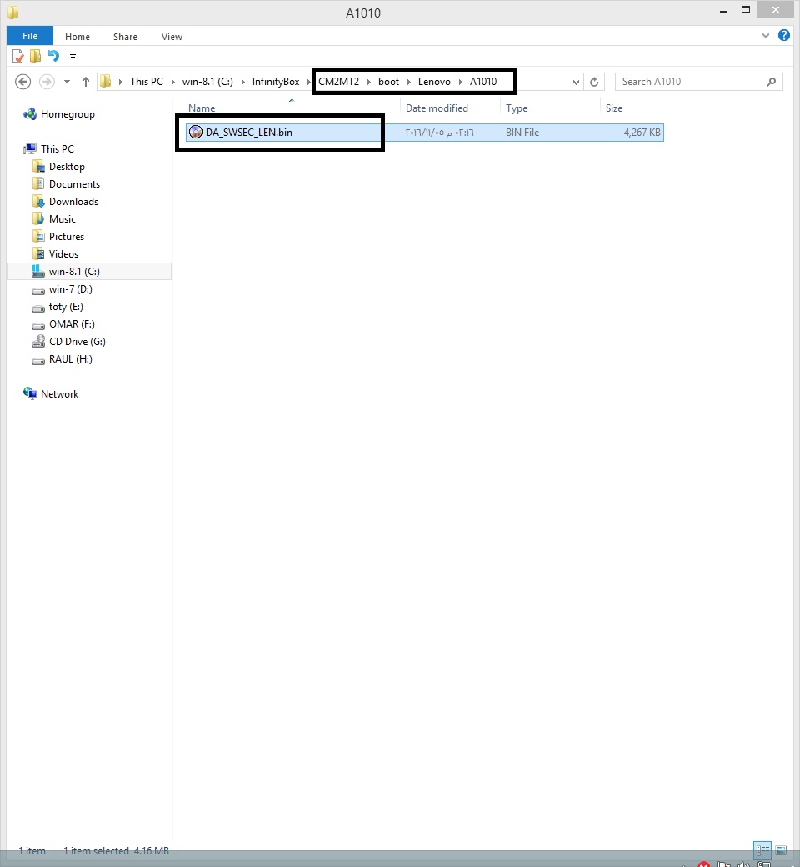Viewport: 800px width, 867px height.
Task: Open Videos in the navigation pane
Action: coord(63,253)
